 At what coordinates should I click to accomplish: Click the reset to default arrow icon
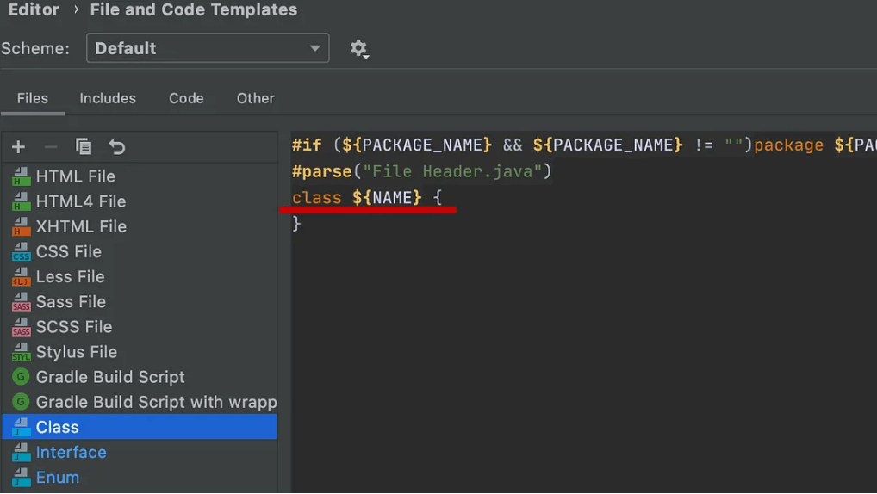(117, 147)
